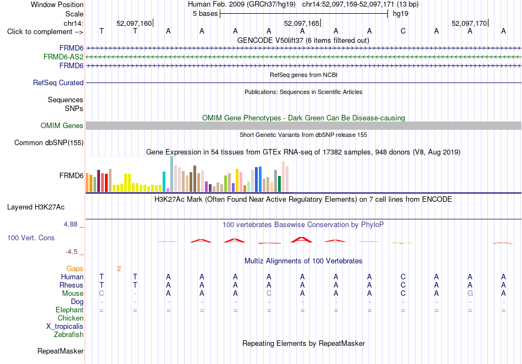Click the orange gap count 2
The height and width of the screenshot is (364, 522).
point(119,269)
